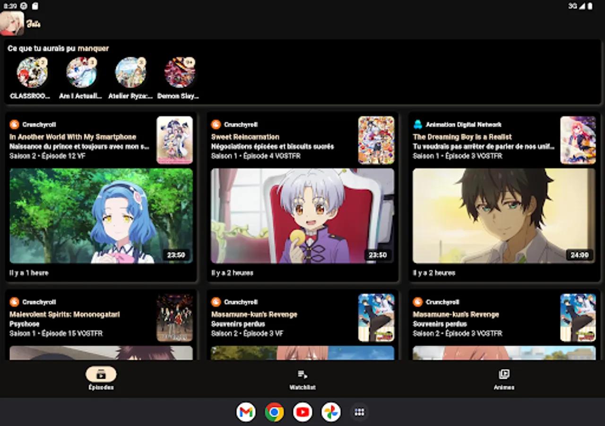This screenshot has height=426, width=605.
Task: Open the "In Another World With My Smartphone" title
Action: click(73, 137)
